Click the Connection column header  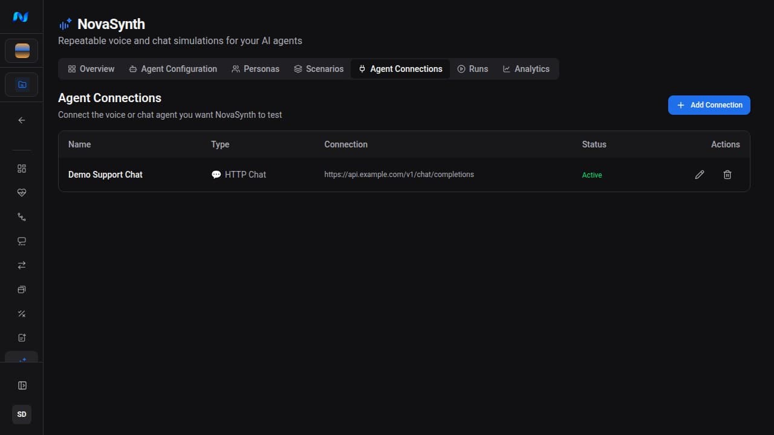click(346, 144)
